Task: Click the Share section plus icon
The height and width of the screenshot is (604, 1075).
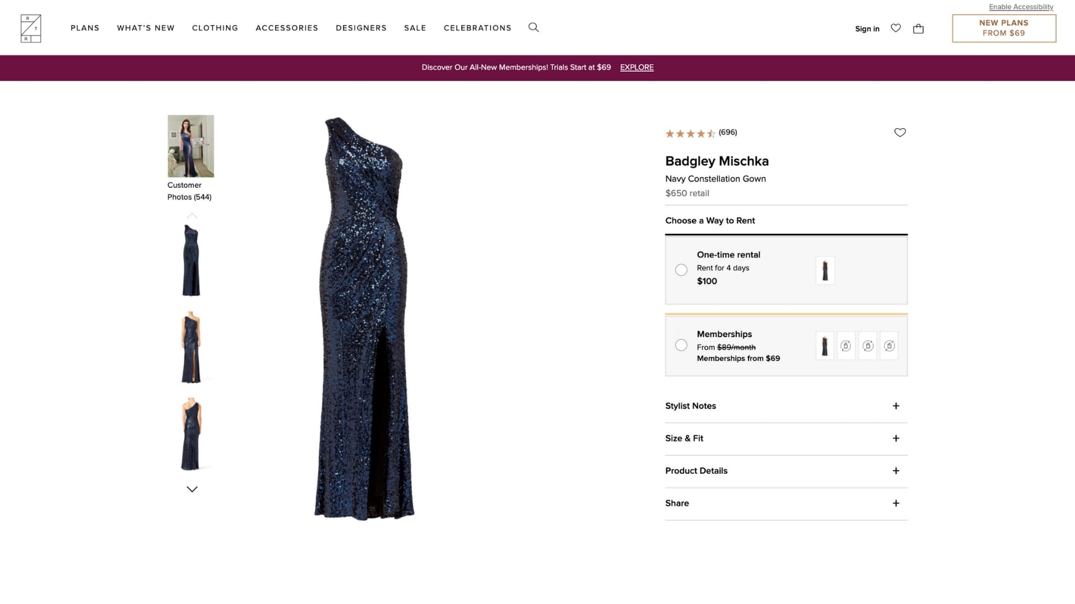Action: point(896,503)
